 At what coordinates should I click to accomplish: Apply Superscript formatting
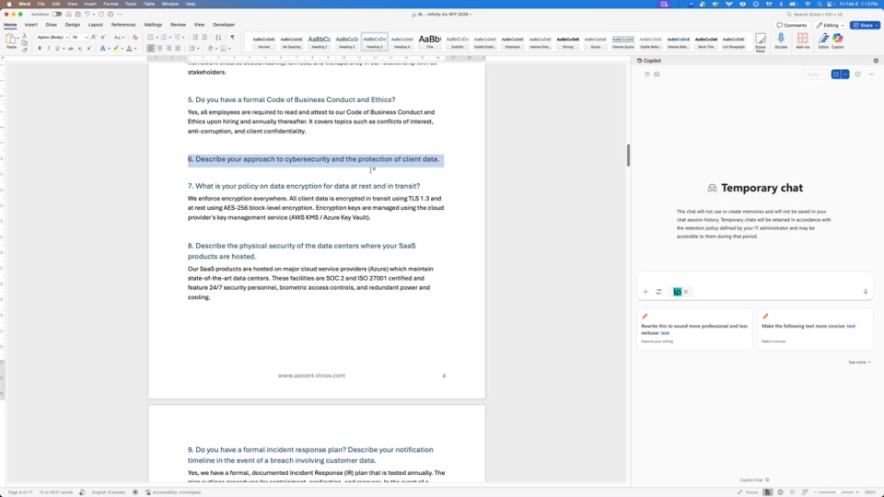coord(89,49)
